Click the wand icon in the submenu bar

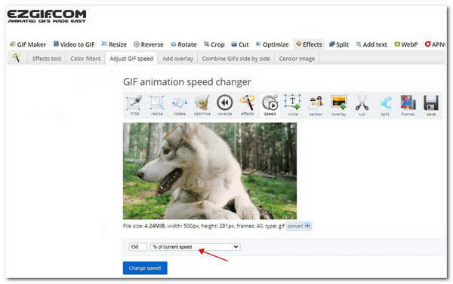point(17,58)
